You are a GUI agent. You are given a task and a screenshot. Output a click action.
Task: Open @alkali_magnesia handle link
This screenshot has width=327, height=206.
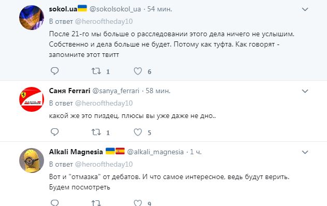point(155,152)
